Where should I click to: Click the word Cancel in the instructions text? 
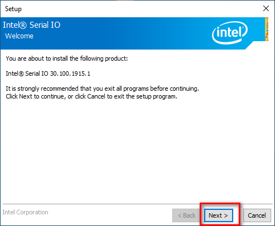(x=96, y=96)
